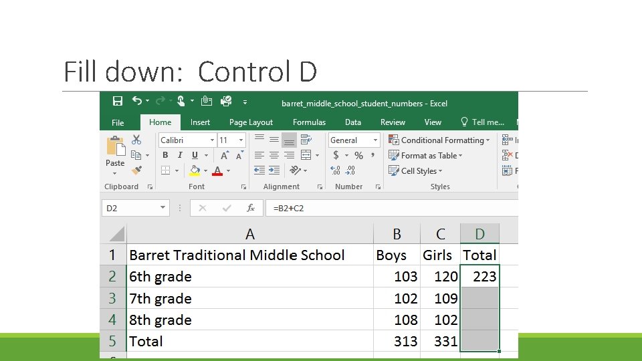Click Orientation text-angle icon
642x361 pixels.
(x=295, y=170)
